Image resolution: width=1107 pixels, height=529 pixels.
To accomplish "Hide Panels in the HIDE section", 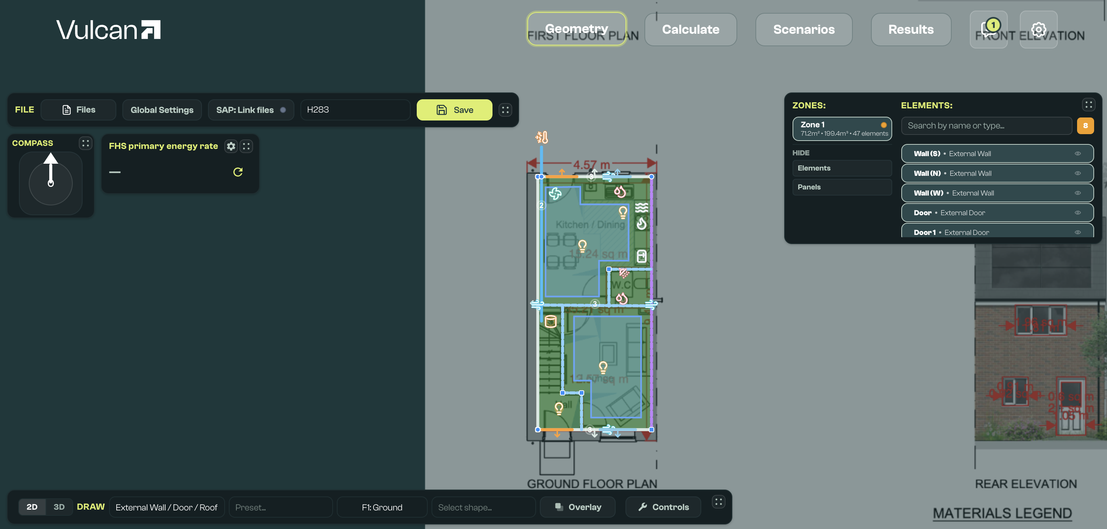I will tap(842, 187).
